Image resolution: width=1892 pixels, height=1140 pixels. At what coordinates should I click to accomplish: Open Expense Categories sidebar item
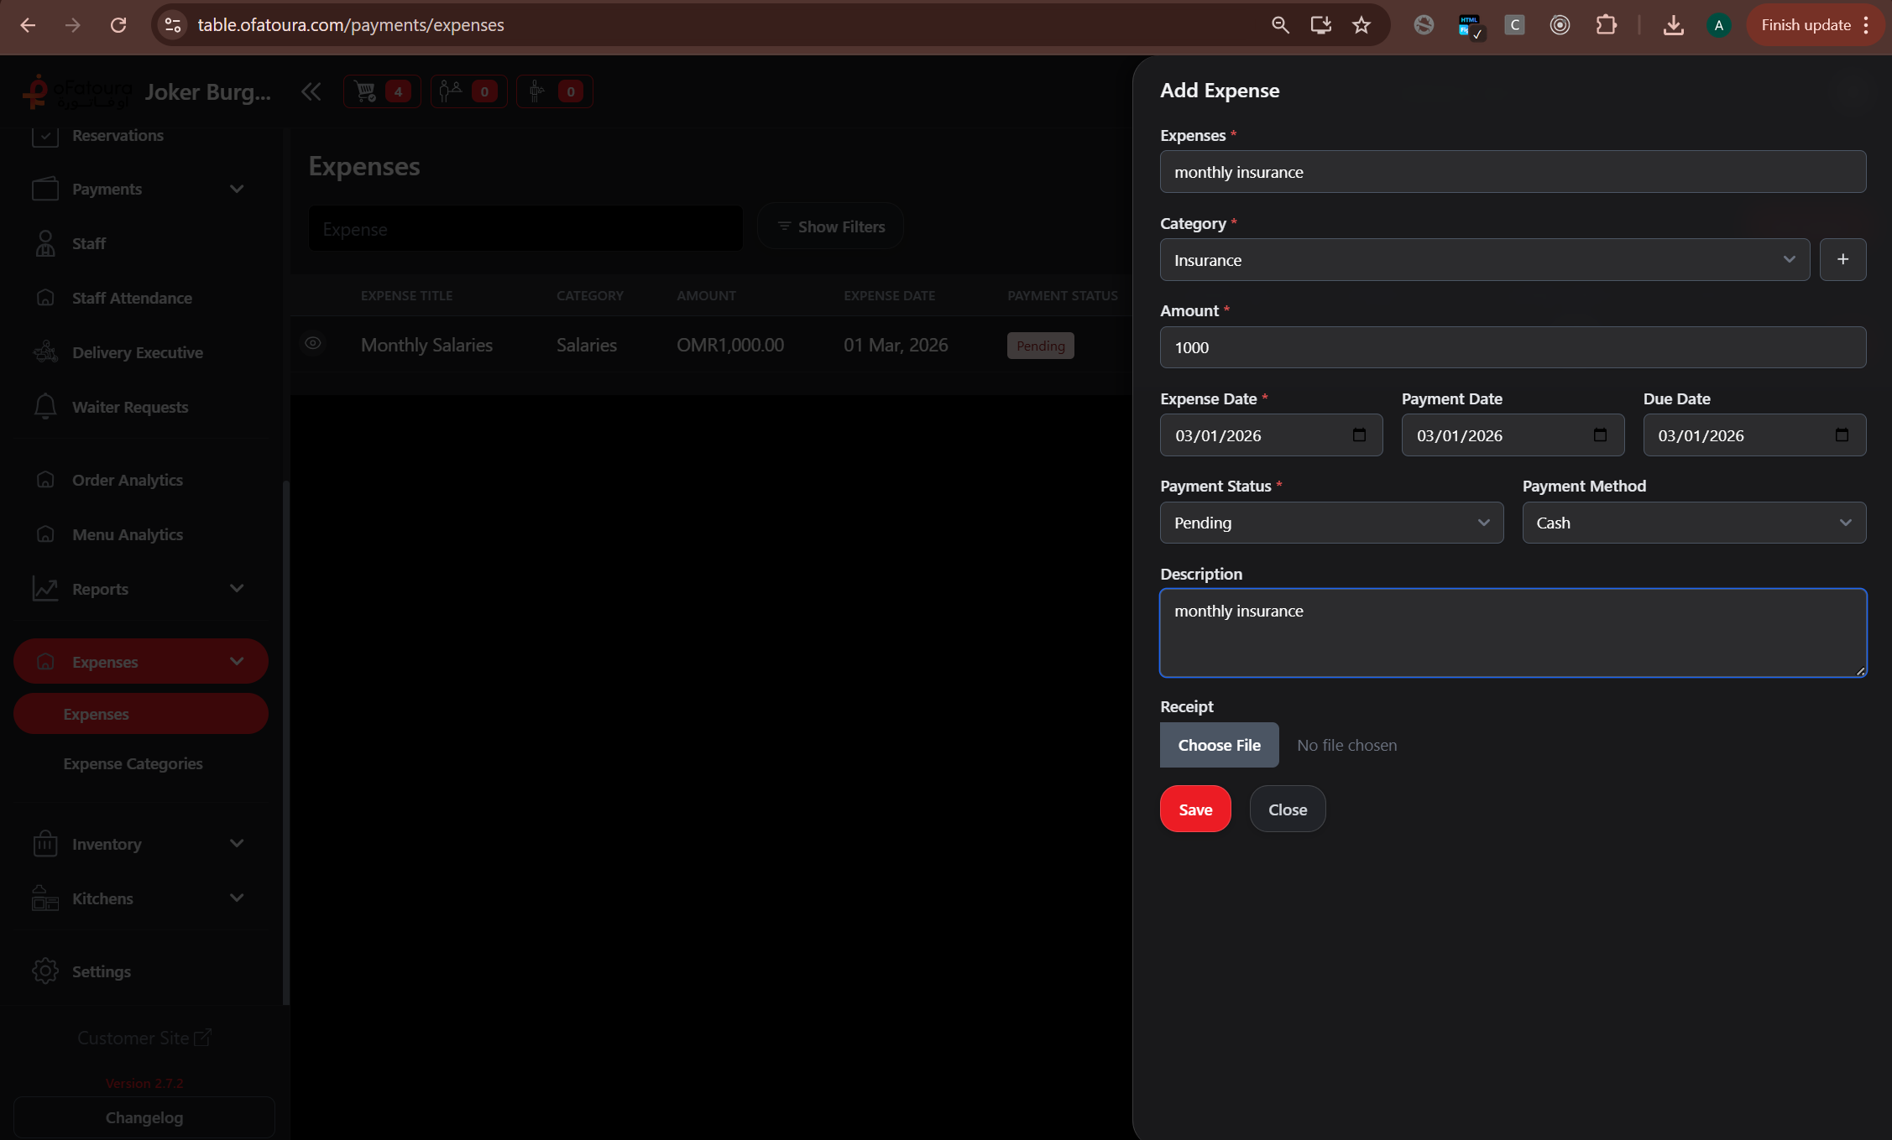pos(133,763)
